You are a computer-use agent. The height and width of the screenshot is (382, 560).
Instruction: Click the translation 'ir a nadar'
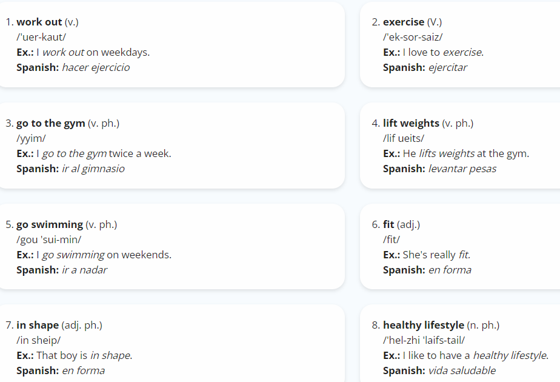(84, 270)
